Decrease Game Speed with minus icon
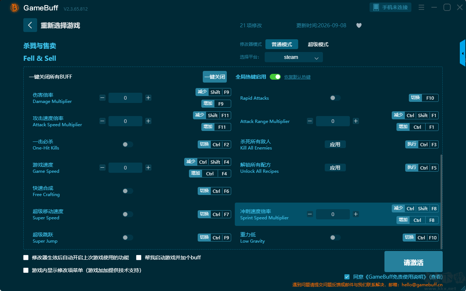Viewport: 466px width, 291px height. click(102, 168)
